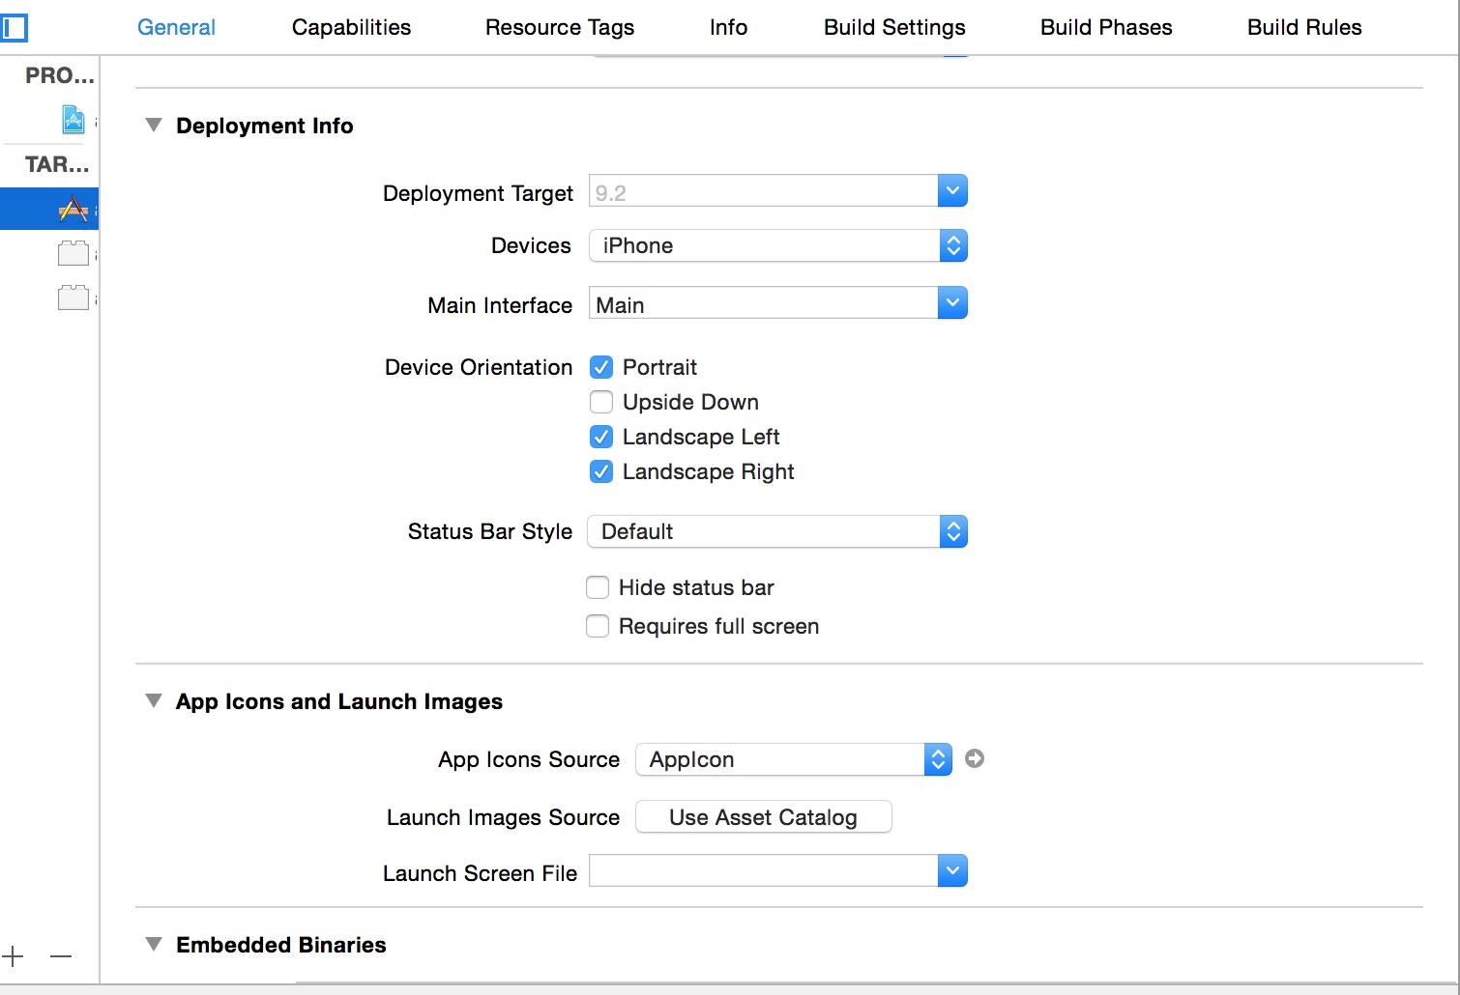The height and width of the screenshot is (995, 1460).
Task: Enable Upside Down orientation
Action: (601, 402)
